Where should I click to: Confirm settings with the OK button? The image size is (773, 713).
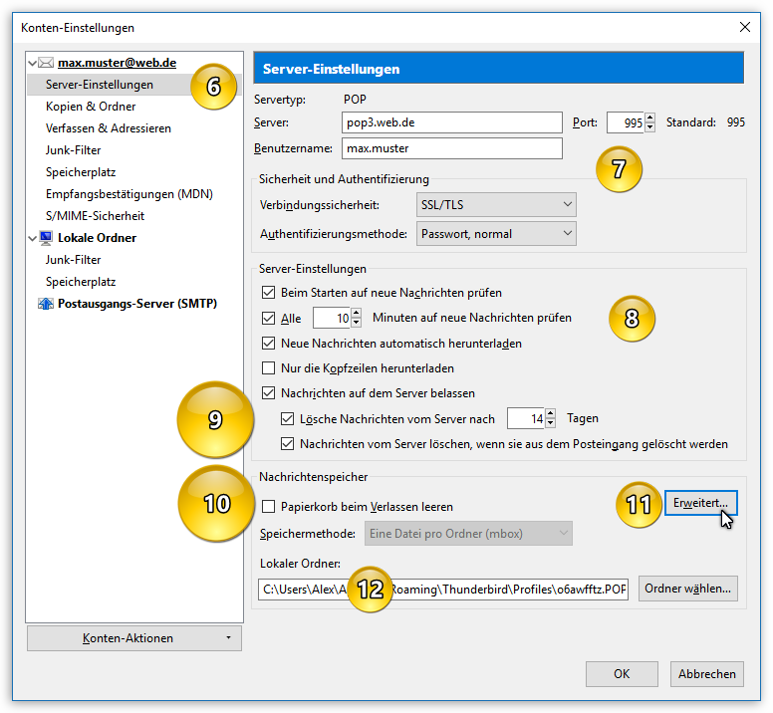point(622,674)
